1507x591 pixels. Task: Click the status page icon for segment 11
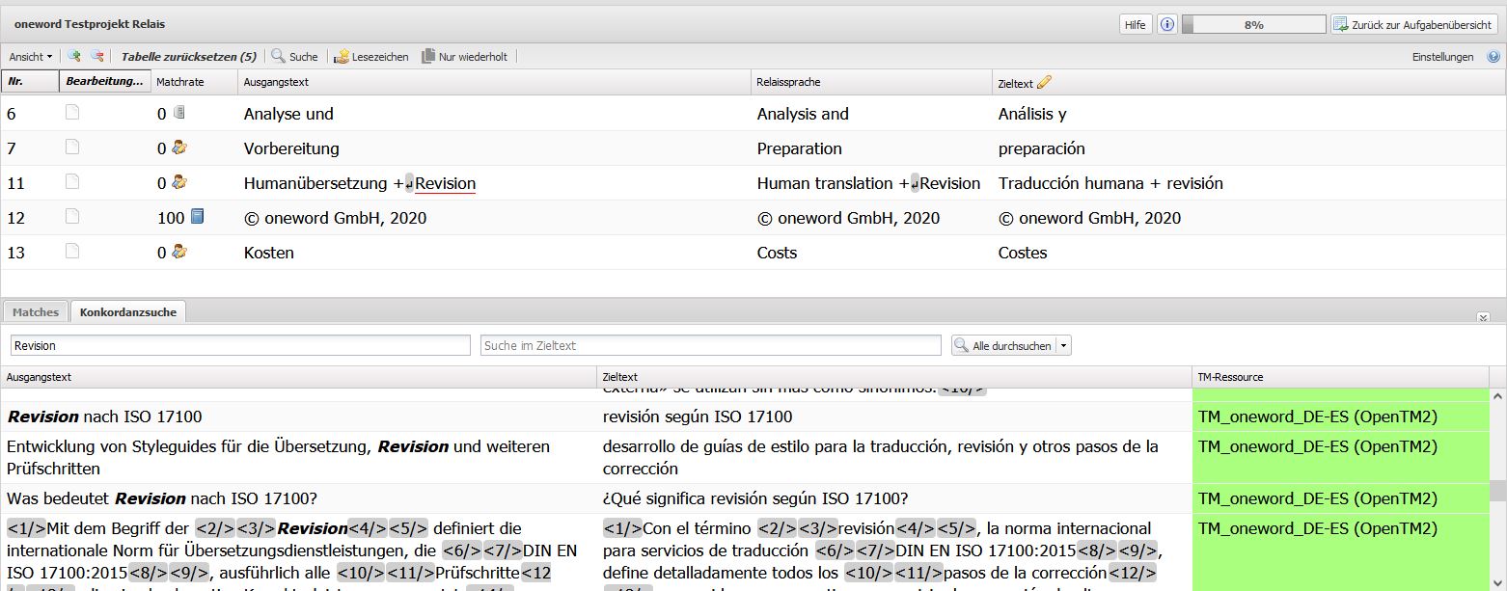(x=72, y=182)
